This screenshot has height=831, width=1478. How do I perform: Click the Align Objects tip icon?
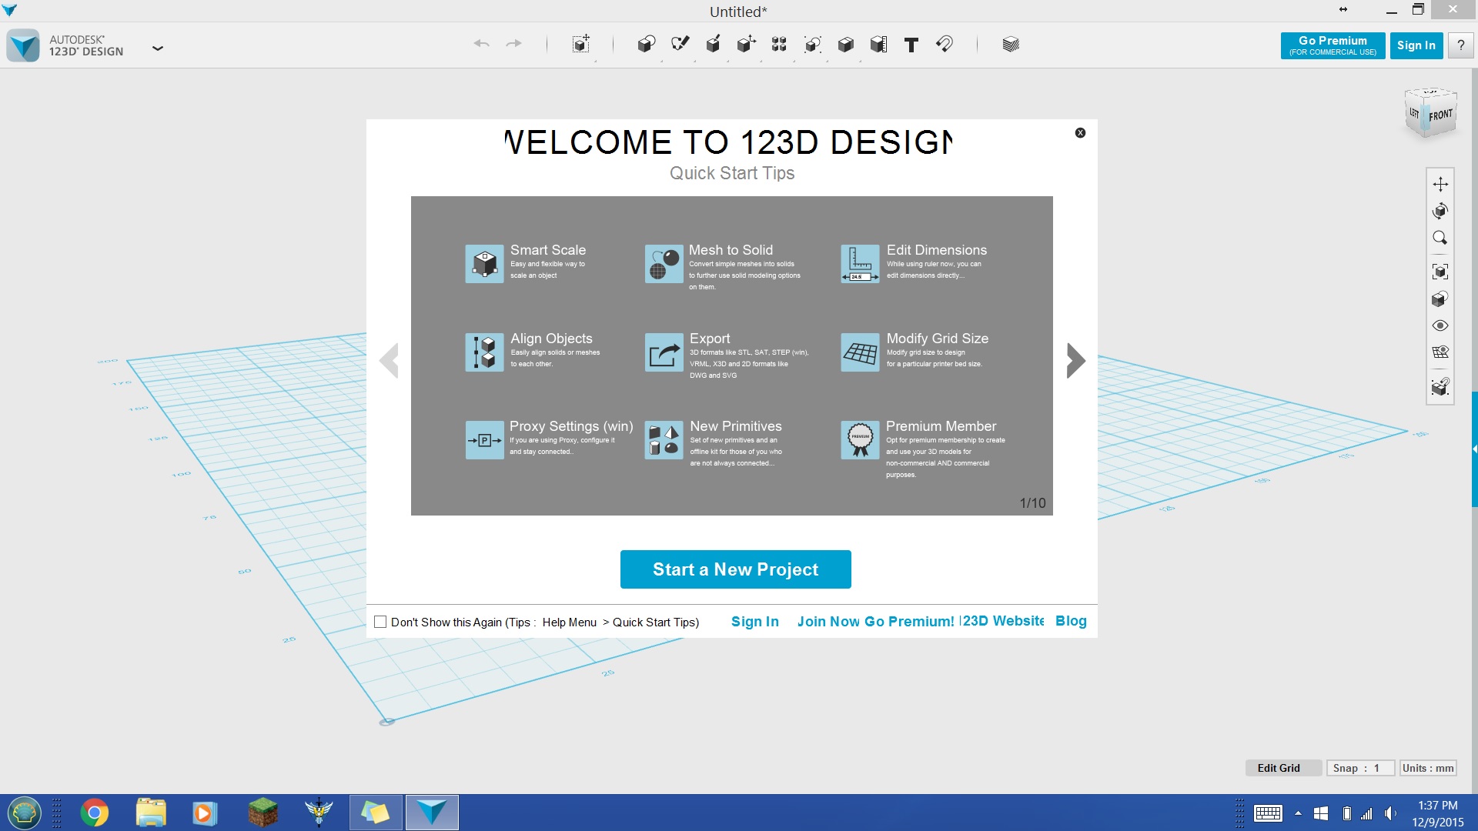pos(484,352)
